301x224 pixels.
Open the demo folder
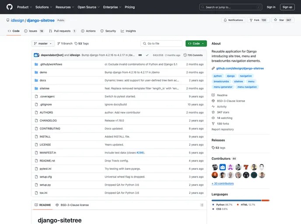pyautogui.click(x=43, y=72)
